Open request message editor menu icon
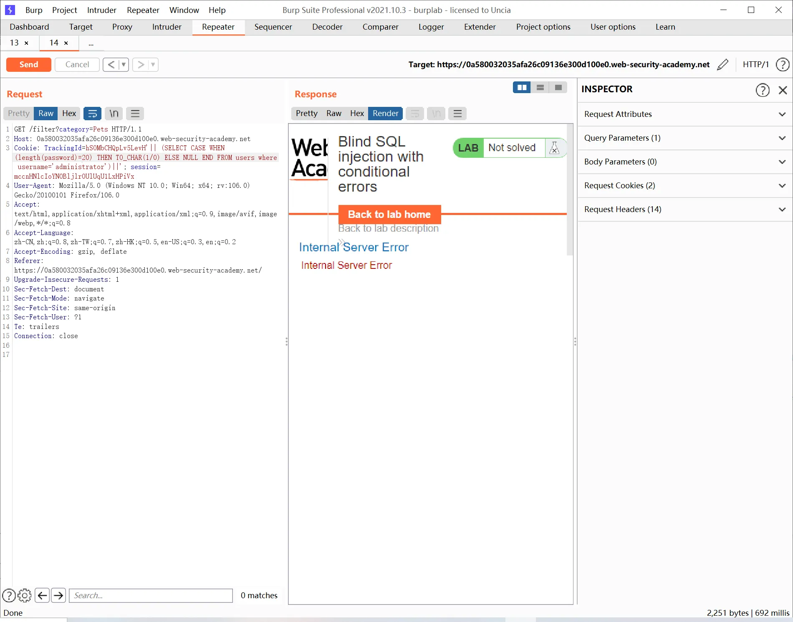The image size is (793, 622). pos(135,113)
